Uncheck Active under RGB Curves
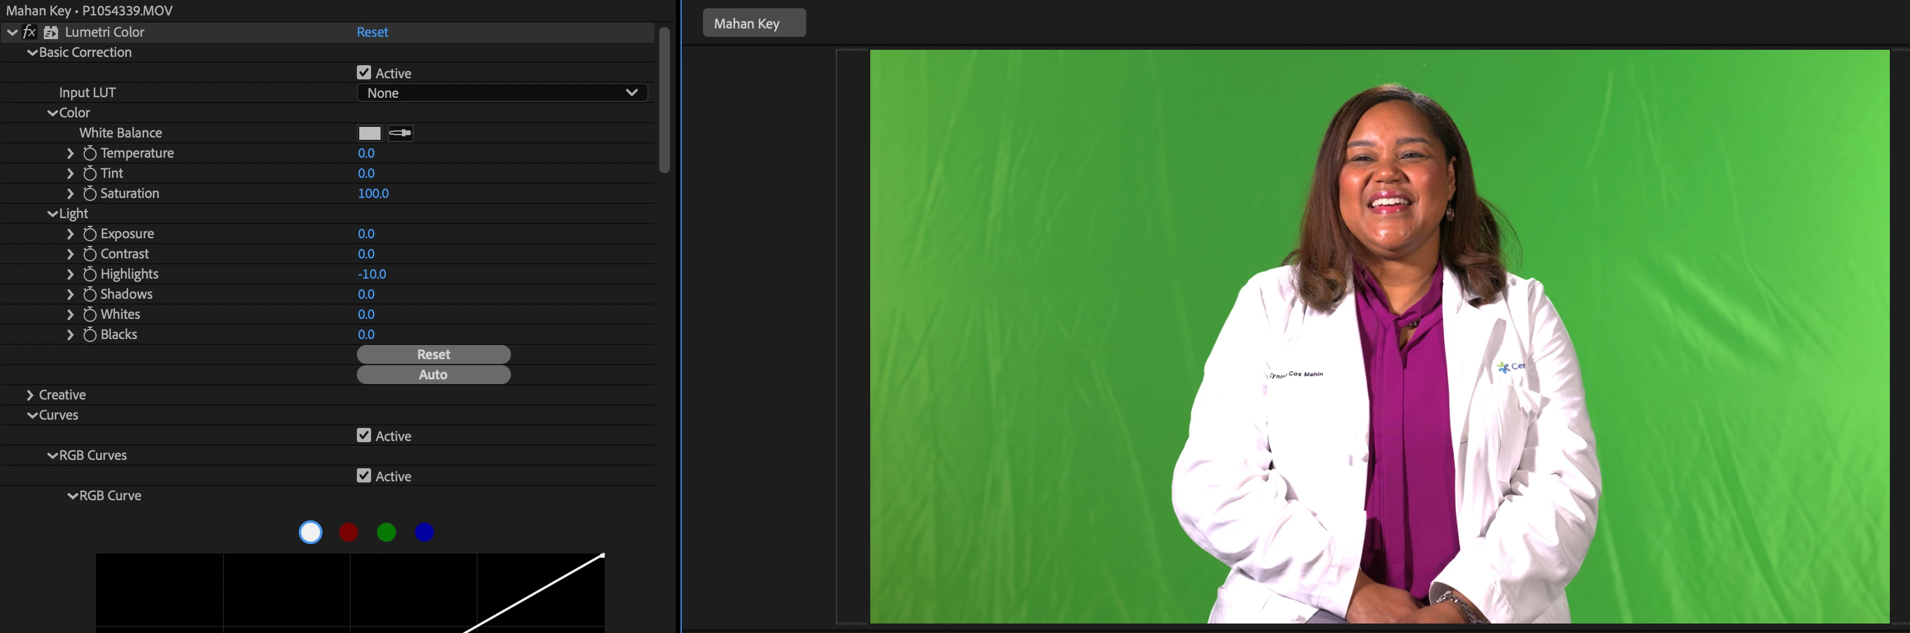The height and width of the screenshot is (633, 1910). coord(364,476)
